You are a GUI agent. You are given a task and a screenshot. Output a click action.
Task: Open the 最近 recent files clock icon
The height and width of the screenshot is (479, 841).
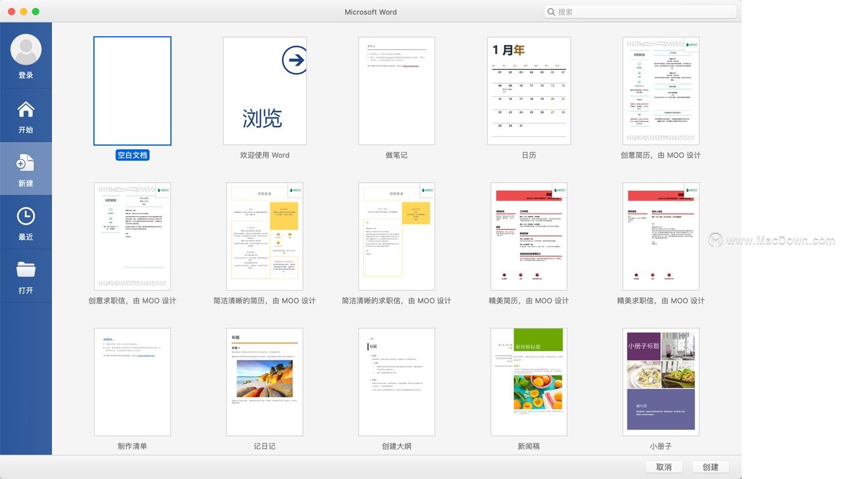[x=26, y=217]
